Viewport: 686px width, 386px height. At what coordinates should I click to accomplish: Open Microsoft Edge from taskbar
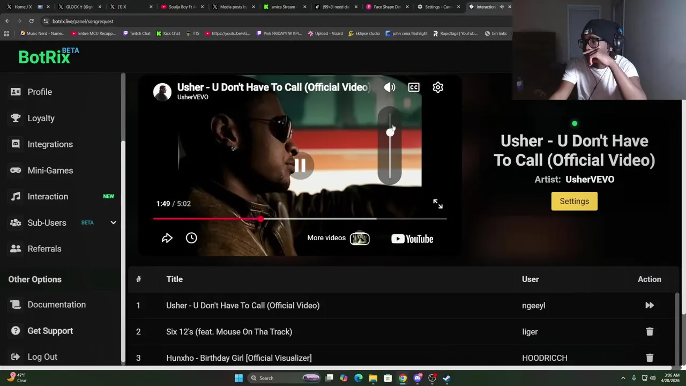pyautogui.click(x=359, y=378)
